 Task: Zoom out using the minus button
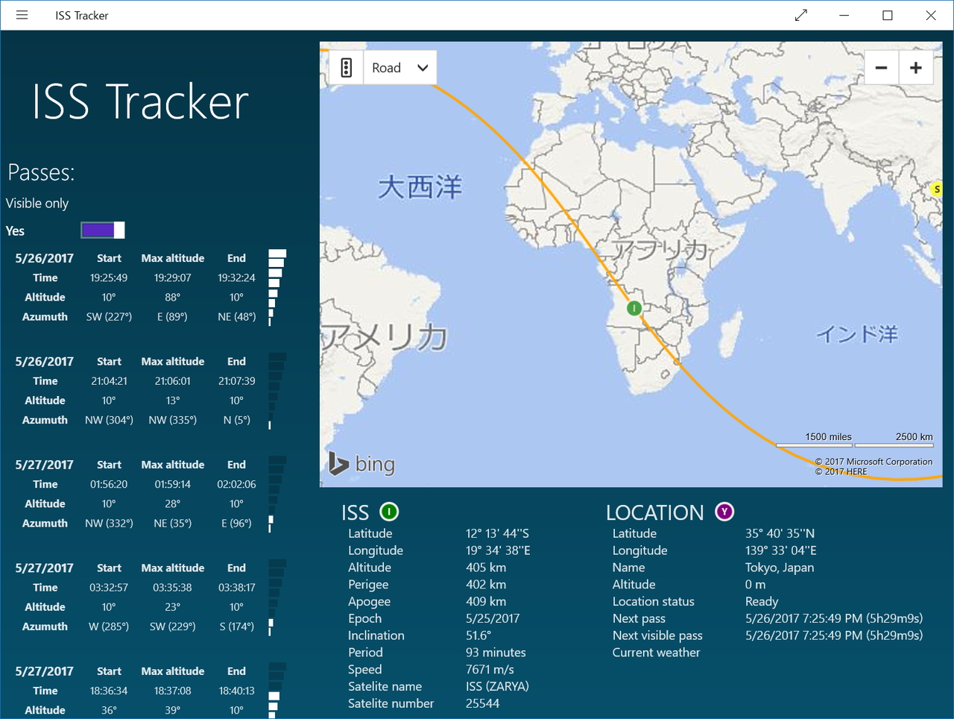[x=881, y=67]
